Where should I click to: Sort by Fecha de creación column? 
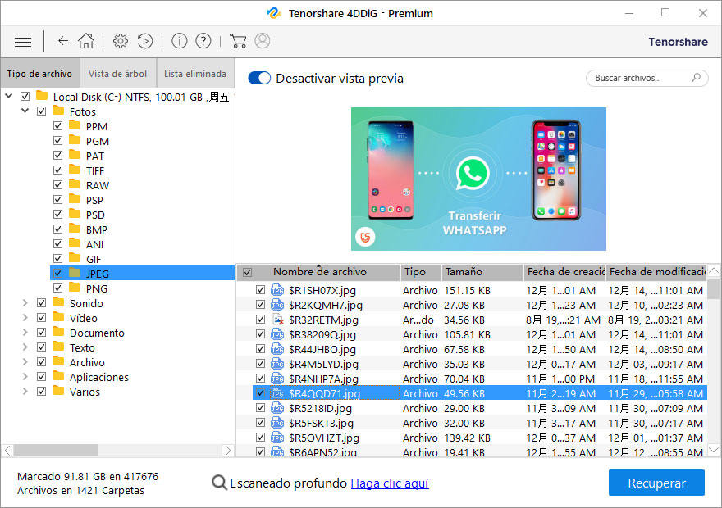click(x=564, y=272)
